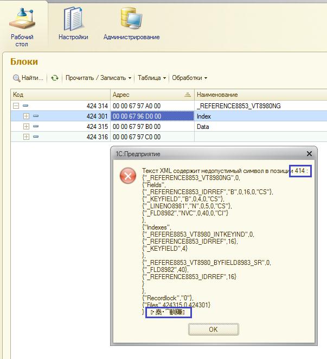This screenshot has width=327, height=359.
Task: Close the 1С:Предприятие error dialog
Action: 310,154
